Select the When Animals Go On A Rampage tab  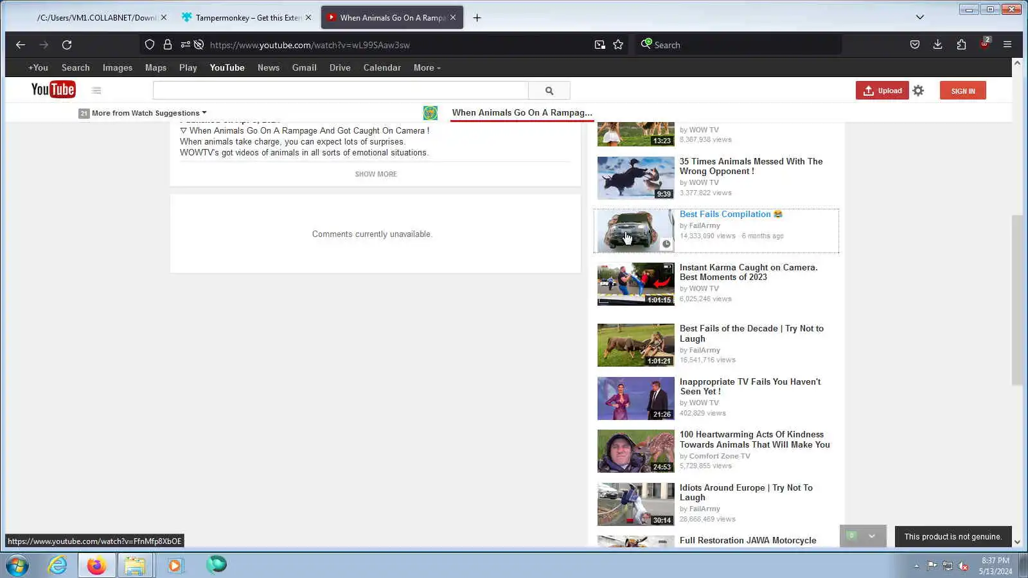pos(392,18)
